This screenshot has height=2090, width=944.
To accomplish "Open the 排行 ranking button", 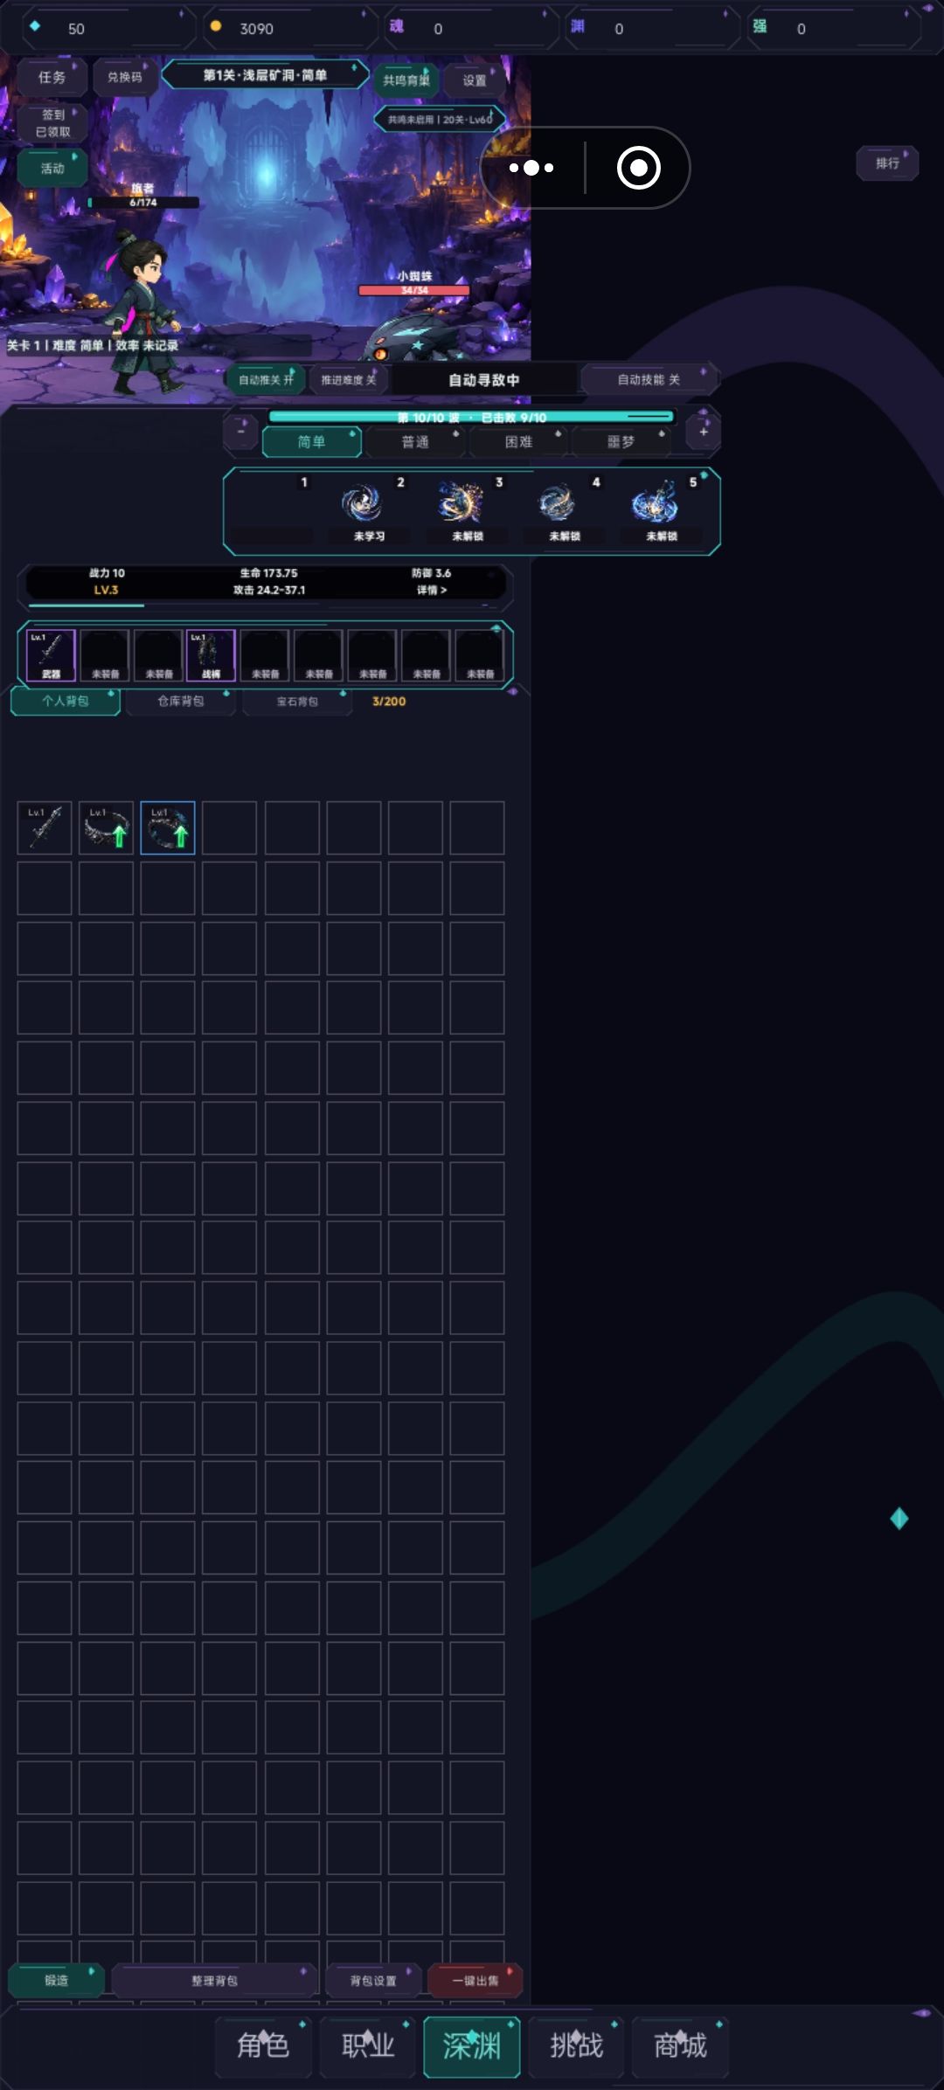I will pyautogui.click(x=887, y=163).
